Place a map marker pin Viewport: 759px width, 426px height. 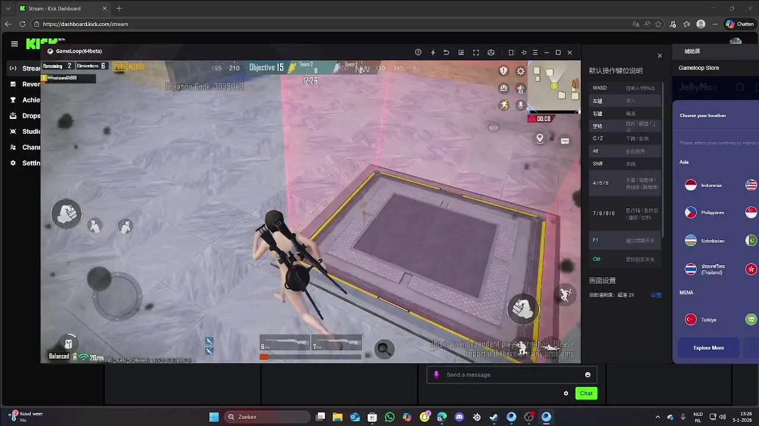click(x=540, y=138)
